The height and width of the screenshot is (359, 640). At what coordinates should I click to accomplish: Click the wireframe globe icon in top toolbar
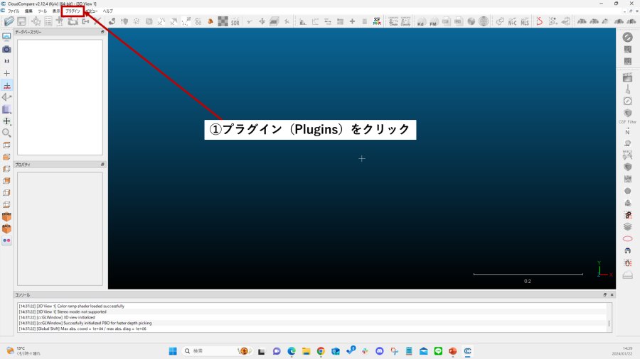pyautogui.click(x=484, y=21)
